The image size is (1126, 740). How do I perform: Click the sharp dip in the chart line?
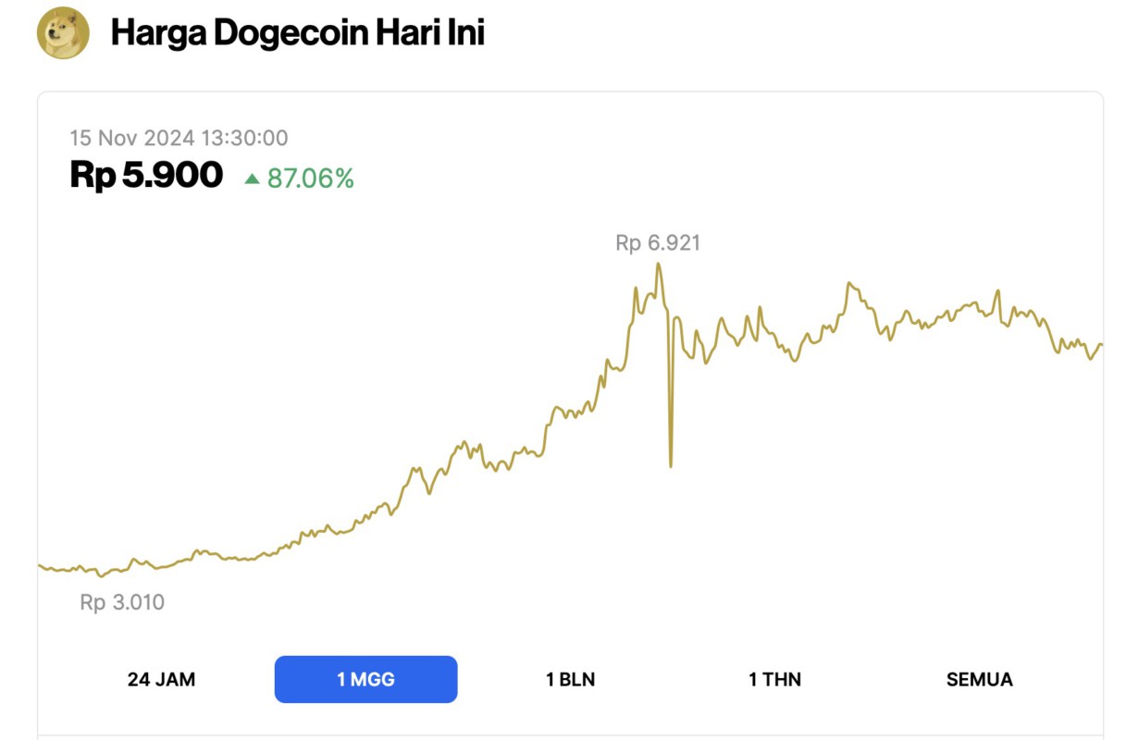pyautogui.click(x=669, y=462)
